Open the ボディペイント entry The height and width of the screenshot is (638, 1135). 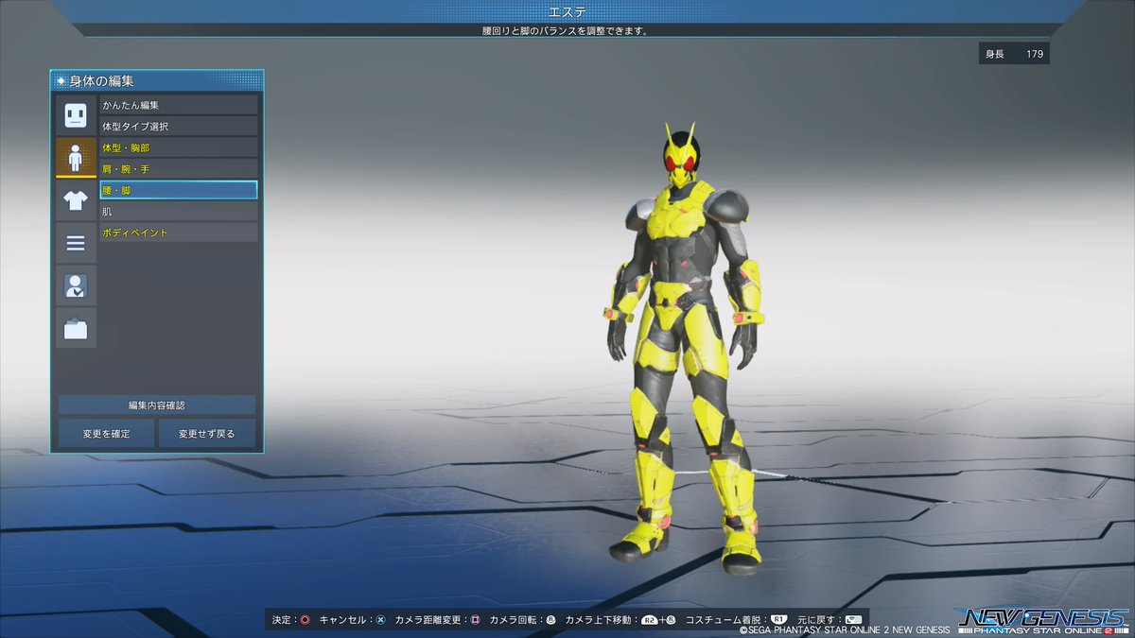(x=179, y=233)
